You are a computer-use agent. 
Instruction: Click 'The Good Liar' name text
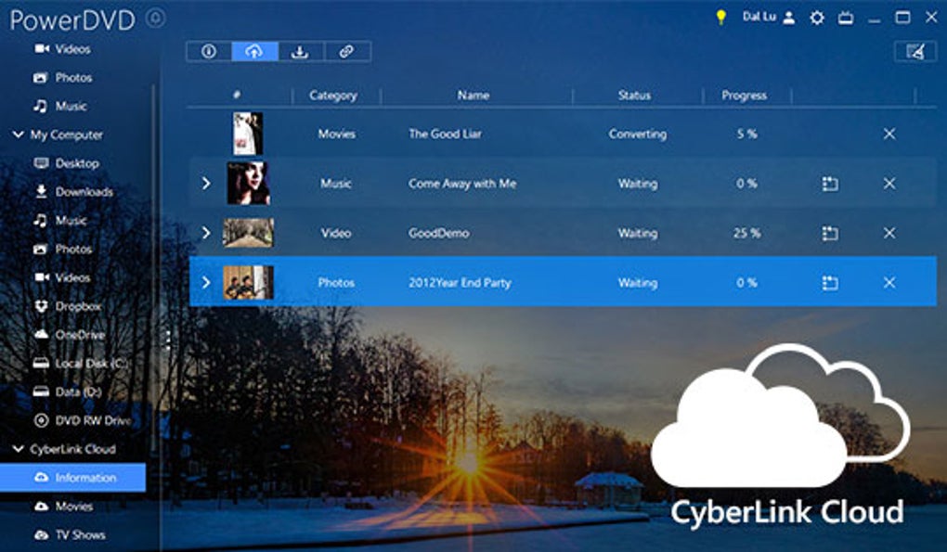tap(445, 134)
